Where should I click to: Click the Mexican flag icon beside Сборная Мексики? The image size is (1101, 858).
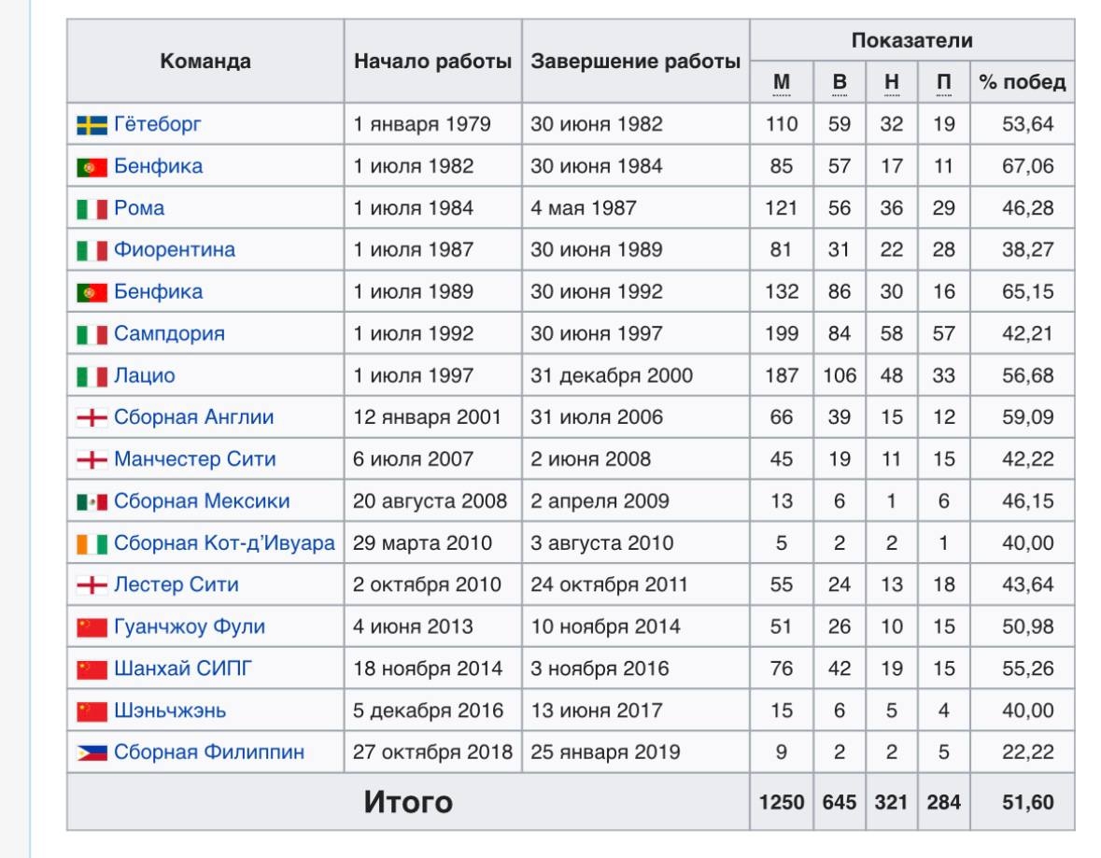pos(92,502)
